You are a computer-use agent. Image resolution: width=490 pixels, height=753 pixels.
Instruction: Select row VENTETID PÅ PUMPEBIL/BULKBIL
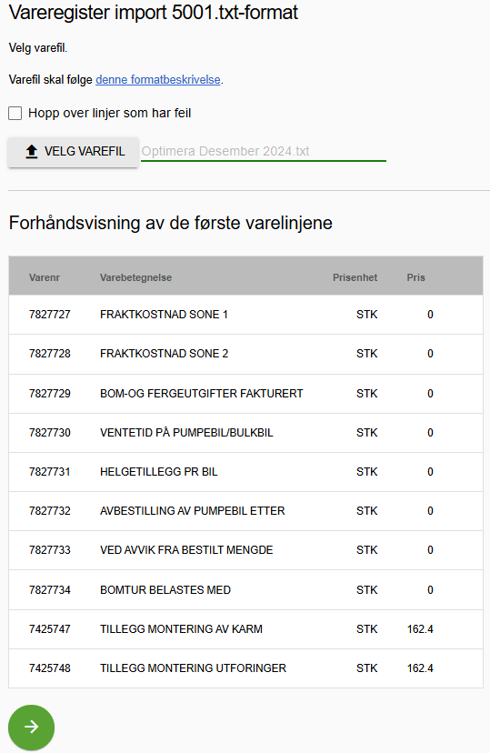(x=245, y=433)
